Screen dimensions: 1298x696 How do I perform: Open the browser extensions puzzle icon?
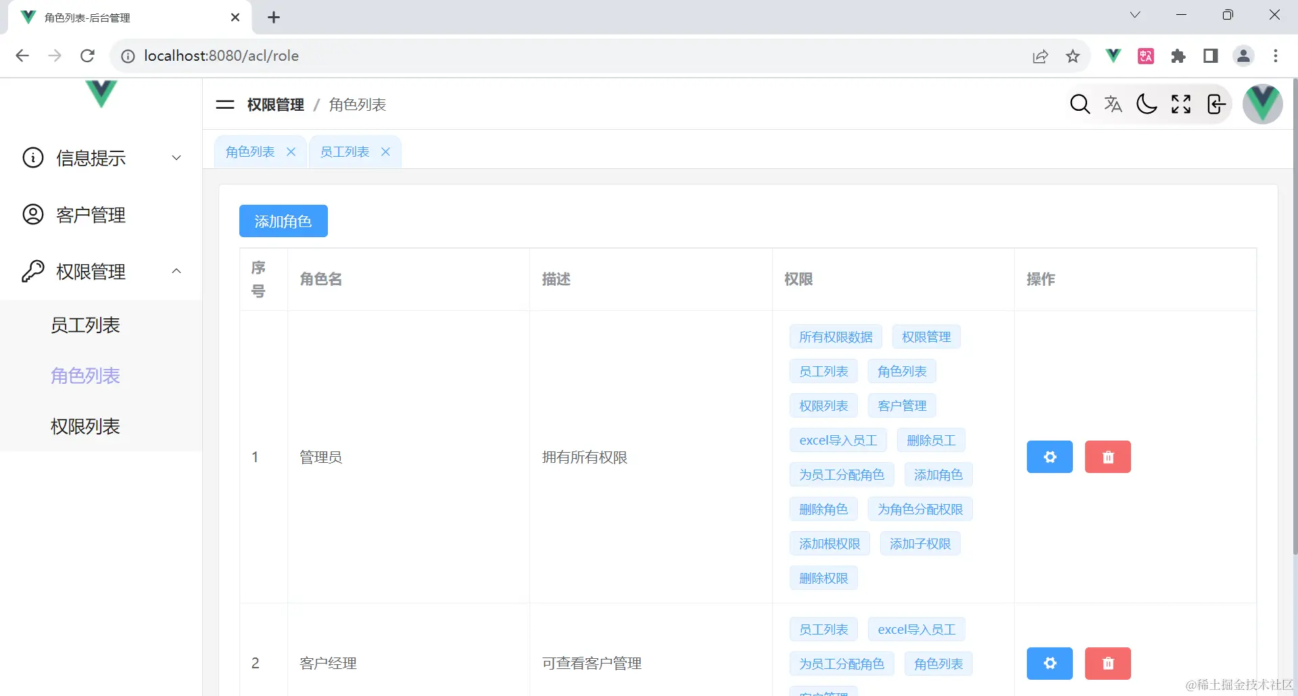click(x=1178, y=56)
